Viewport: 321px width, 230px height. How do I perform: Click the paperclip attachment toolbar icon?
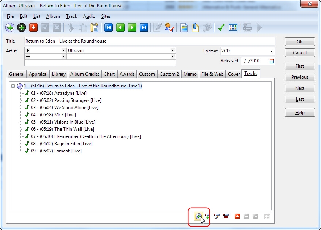196,27
